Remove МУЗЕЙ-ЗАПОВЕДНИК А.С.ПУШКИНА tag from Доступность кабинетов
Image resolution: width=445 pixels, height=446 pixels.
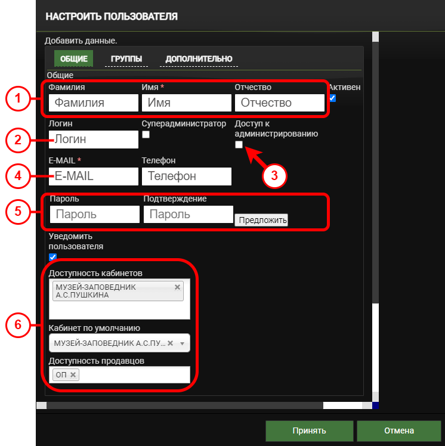[x=177, y=287]
